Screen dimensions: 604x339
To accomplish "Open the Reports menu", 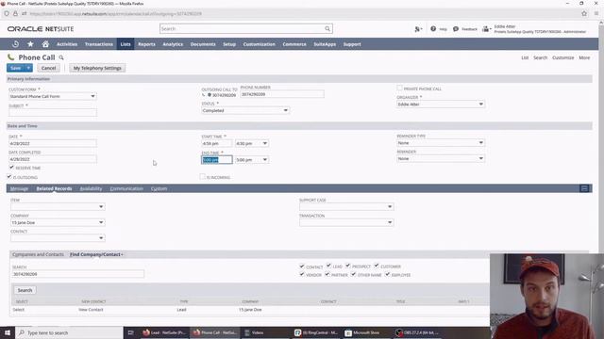I will [x=146, y=44].
